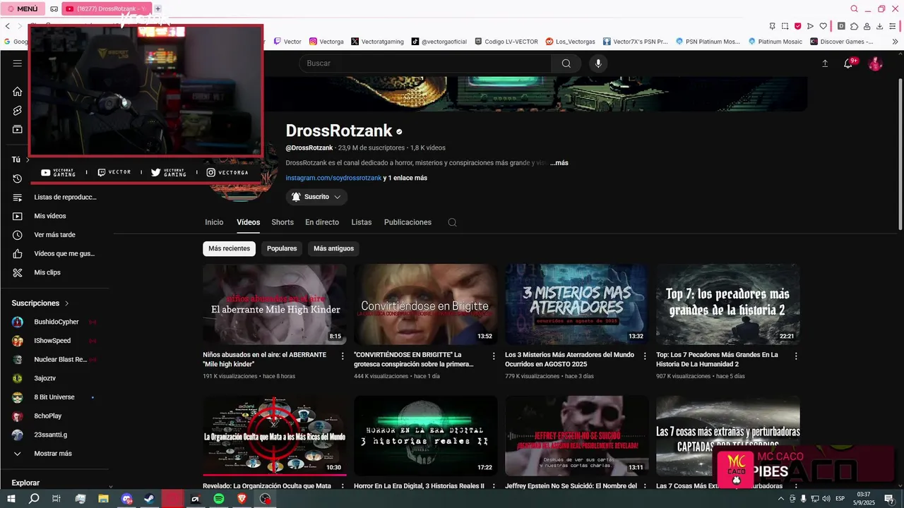Open Horror en la Era Digital thumbnail
The width and height of the screenshot is (904, 508).
pyautogui.click(x=426, y=435)
